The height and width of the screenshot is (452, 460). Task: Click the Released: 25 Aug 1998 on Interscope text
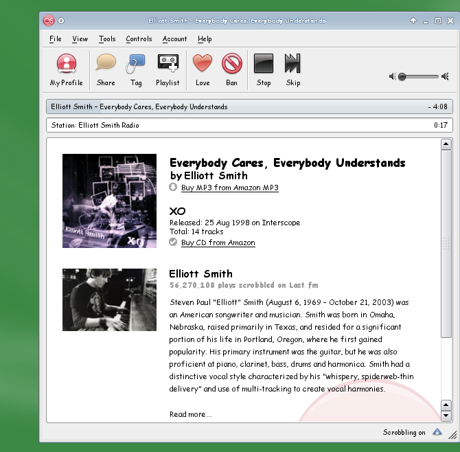pyautogui.click(x=235, y=223)
